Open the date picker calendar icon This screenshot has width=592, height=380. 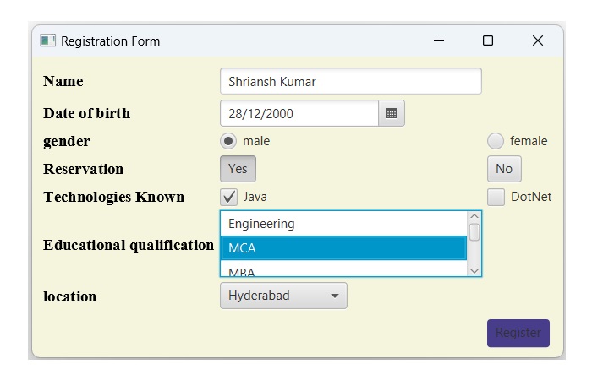392,113
